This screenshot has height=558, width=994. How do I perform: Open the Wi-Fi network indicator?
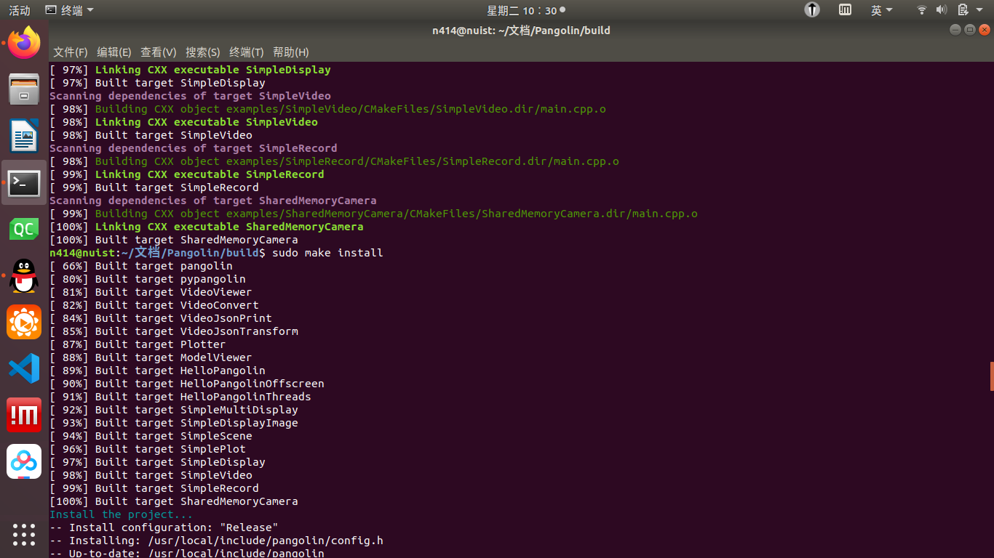tap(921, 10)
